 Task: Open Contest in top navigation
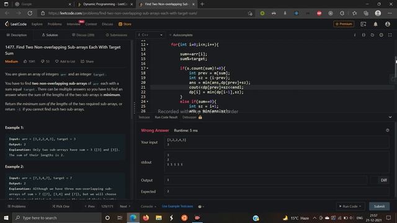pyautogui.click(x=91, y=24)
